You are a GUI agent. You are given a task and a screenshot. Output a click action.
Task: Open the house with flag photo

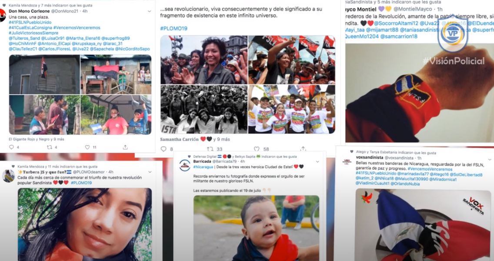pyautogui.click(x=44, y=74)
